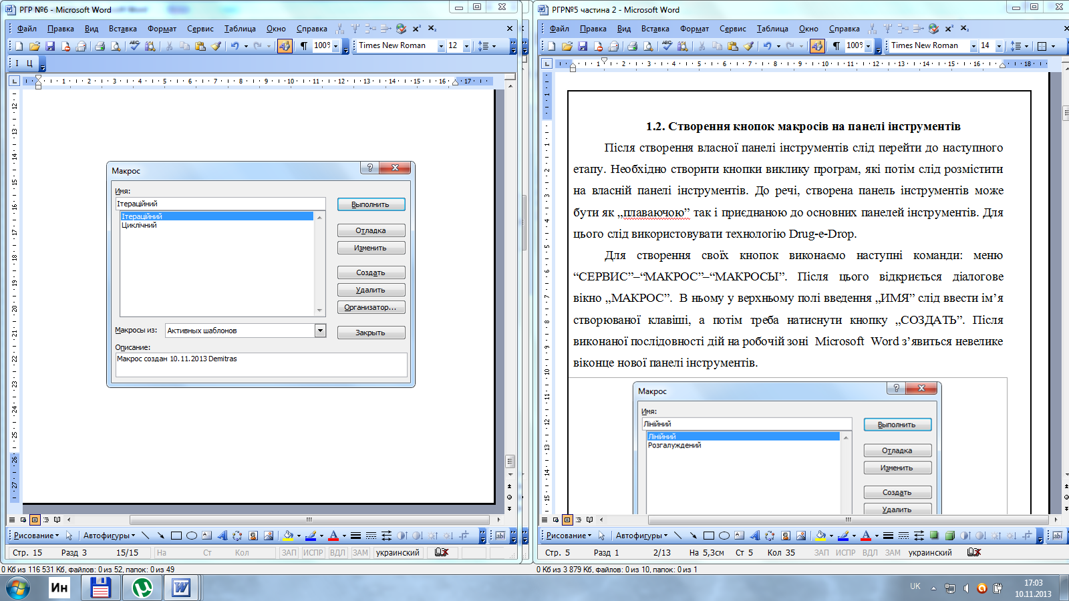1069x601 pixels.
Task: Select Oval shape tool in РГР №6 drawing bar
Action: point(192,536)
